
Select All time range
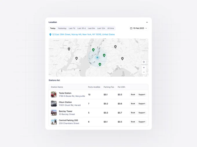pyautogui.click(x=111, y=28)
